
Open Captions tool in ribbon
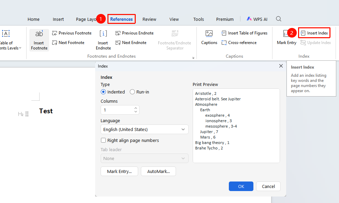coord(209,38)
